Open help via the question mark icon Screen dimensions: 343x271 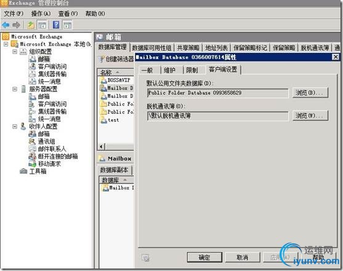tap(56, 25)
